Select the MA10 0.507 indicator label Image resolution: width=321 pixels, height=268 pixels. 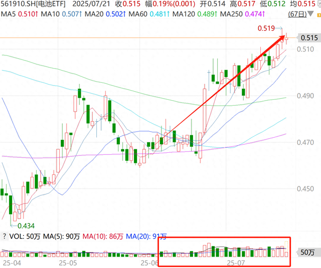pyautogui.click(x=61, y=14)
